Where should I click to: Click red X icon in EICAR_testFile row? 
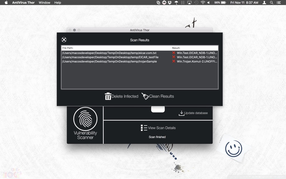(174, 57)
